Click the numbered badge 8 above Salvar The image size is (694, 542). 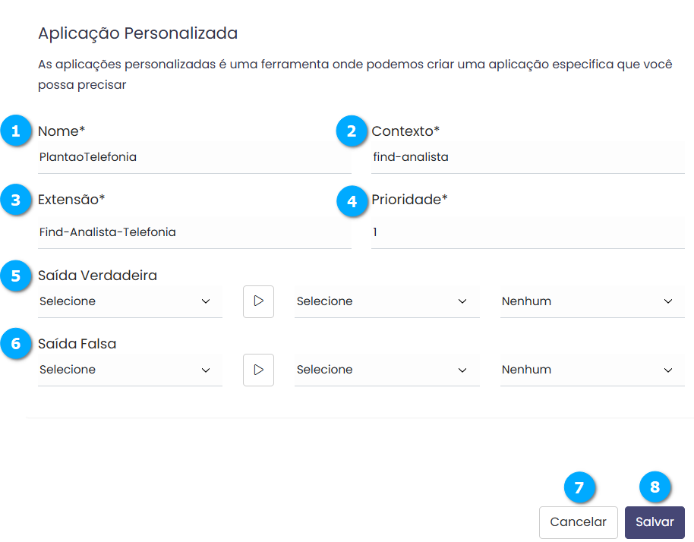(x=655, y=488)
